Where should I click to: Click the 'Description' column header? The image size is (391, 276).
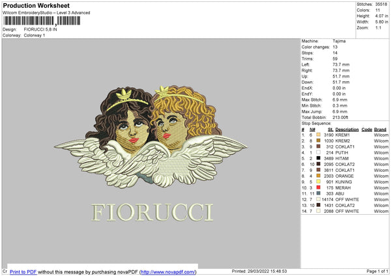tap(347, 130)
